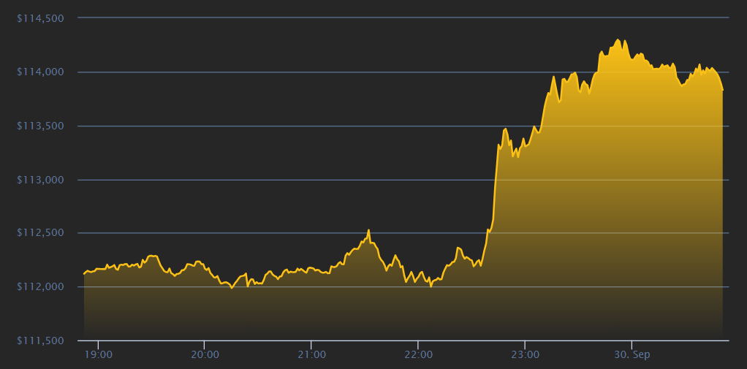
Task: Select the 23:00 time axis label
Action: [525, 354]
